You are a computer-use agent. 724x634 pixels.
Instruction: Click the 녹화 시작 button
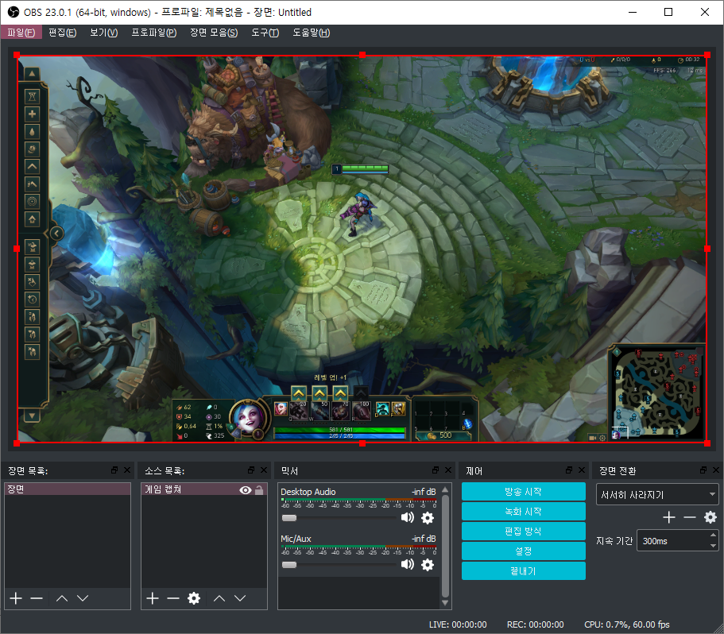tap(523, 512)
